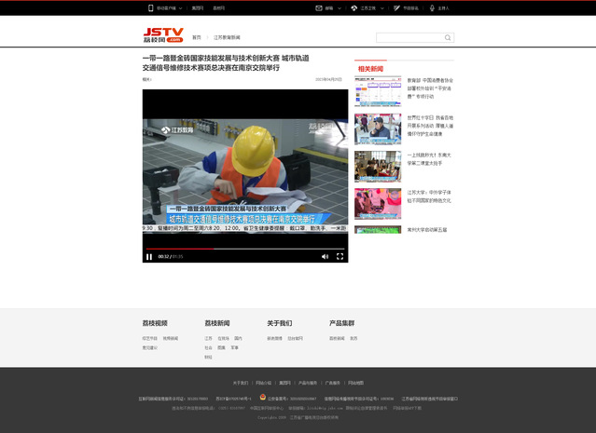Open the 江苏大学 related news thumbnail
596x433 pixels.
378,202
